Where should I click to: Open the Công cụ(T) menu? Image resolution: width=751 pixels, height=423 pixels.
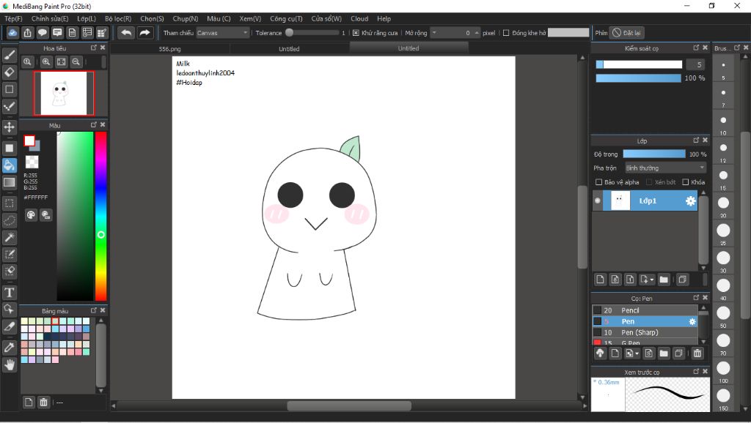pyautogui.click(x=286, y=18)
